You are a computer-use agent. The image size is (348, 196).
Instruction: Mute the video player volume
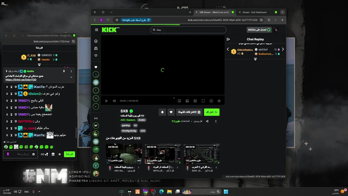point(114,101)
